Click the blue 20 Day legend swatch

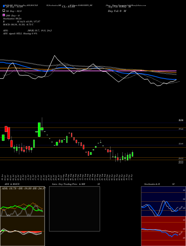coord(4,6)
